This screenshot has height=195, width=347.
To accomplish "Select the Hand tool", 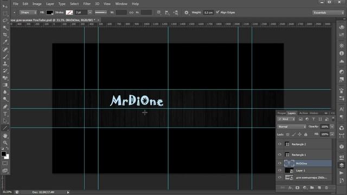I will coord(5,136).
